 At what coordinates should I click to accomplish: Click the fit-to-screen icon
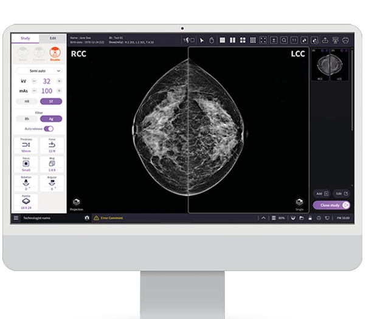click(x=263, y=40)
